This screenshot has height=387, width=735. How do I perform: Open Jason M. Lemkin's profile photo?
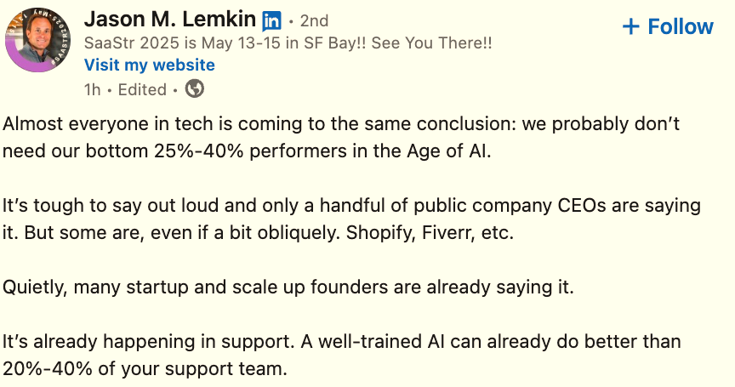click(37, 37)
